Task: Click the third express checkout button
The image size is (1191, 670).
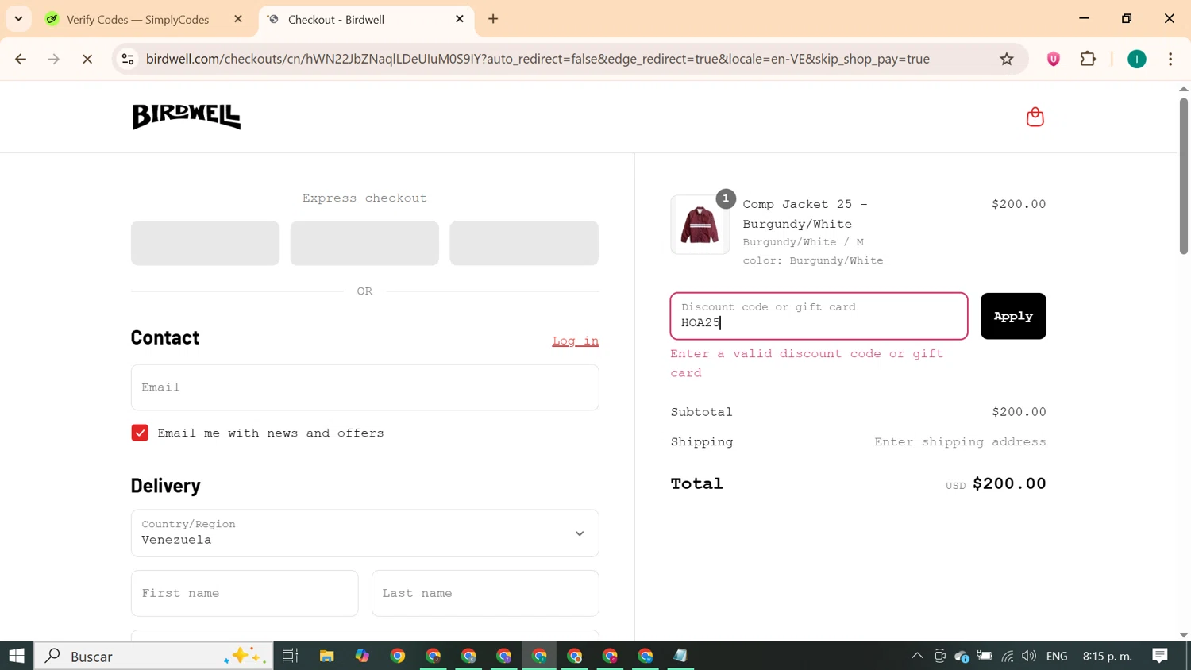Action: [524, 243]
